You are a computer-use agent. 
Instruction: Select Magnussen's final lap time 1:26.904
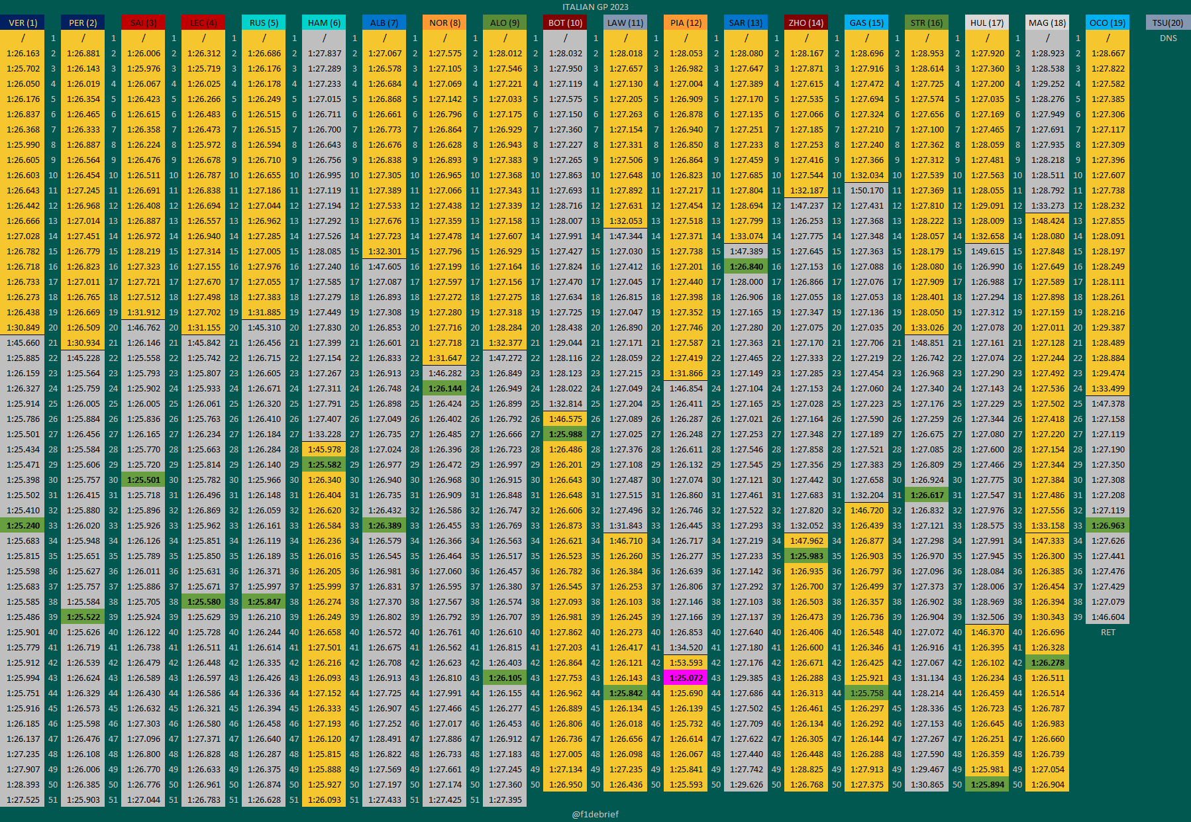tap(1048, 784)
